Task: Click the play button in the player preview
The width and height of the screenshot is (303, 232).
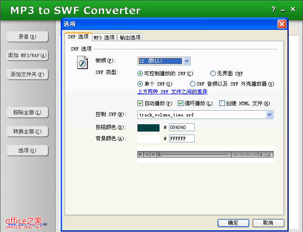Action: [x=140, y=155]
